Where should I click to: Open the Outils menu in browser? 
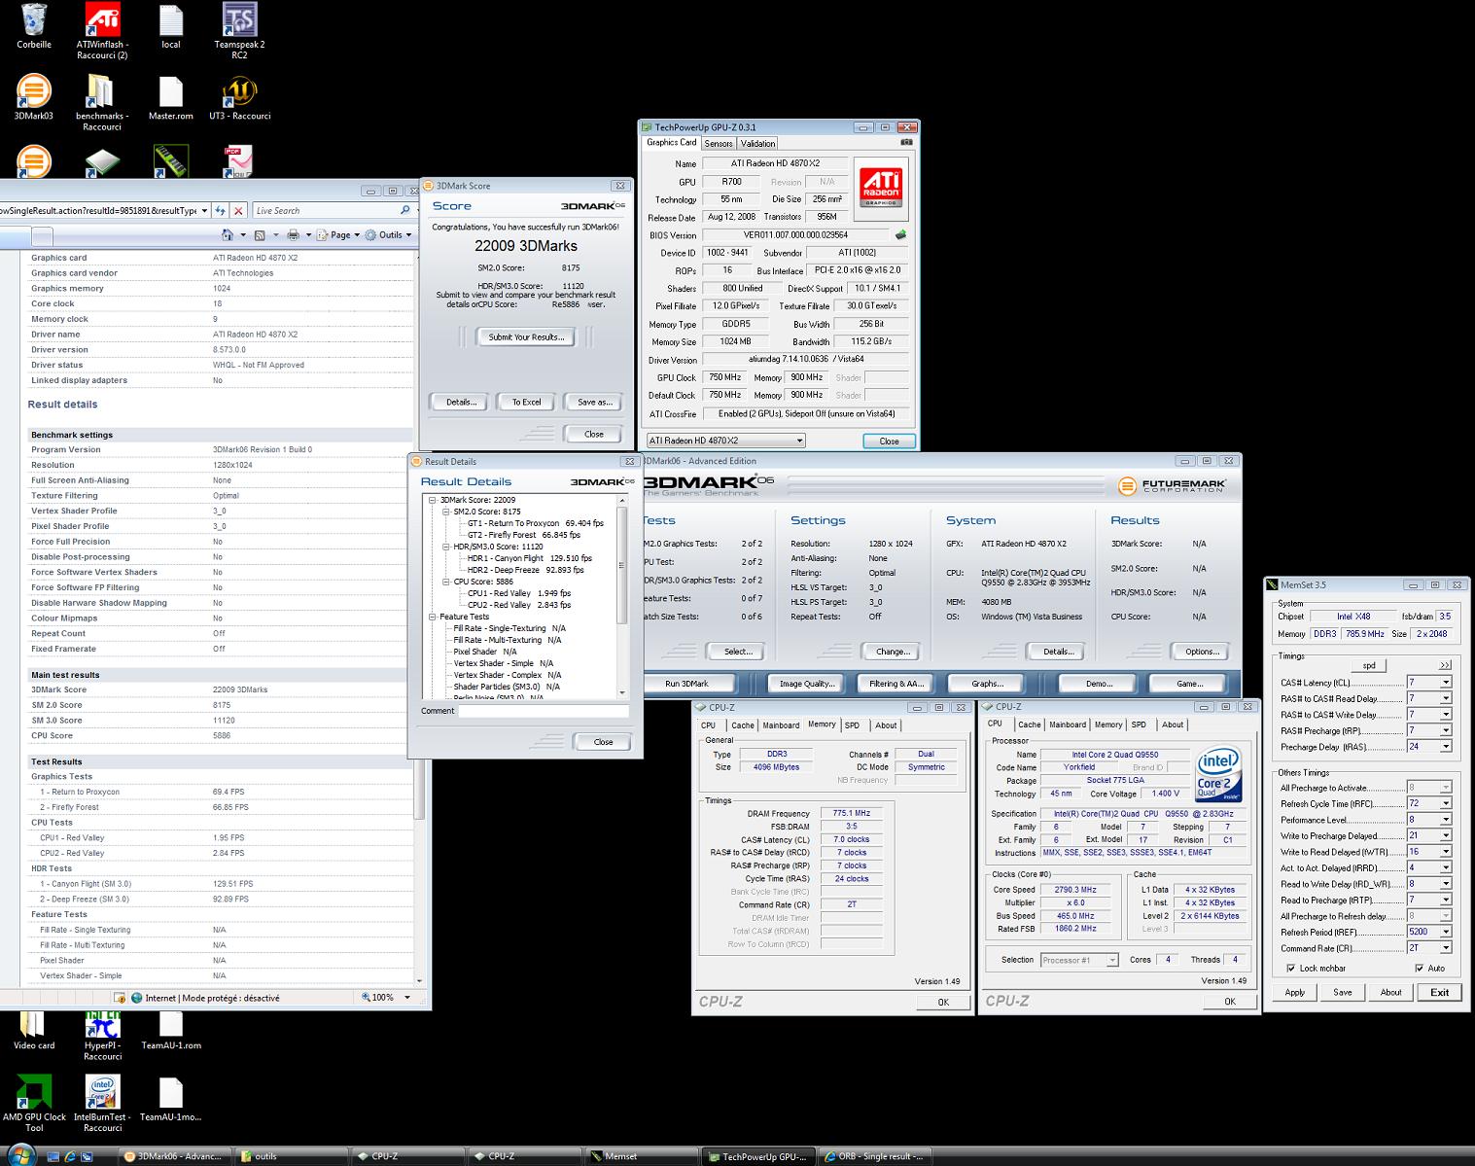click(x=388, y=234)
